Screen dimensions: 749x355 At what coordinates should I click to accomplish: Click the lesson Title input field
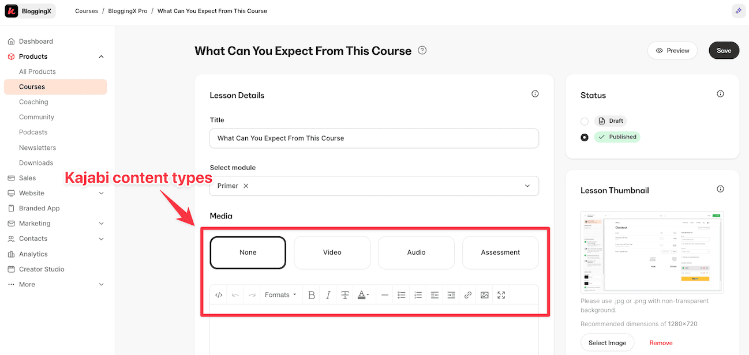pyautogui.click(x=374, y=138)
